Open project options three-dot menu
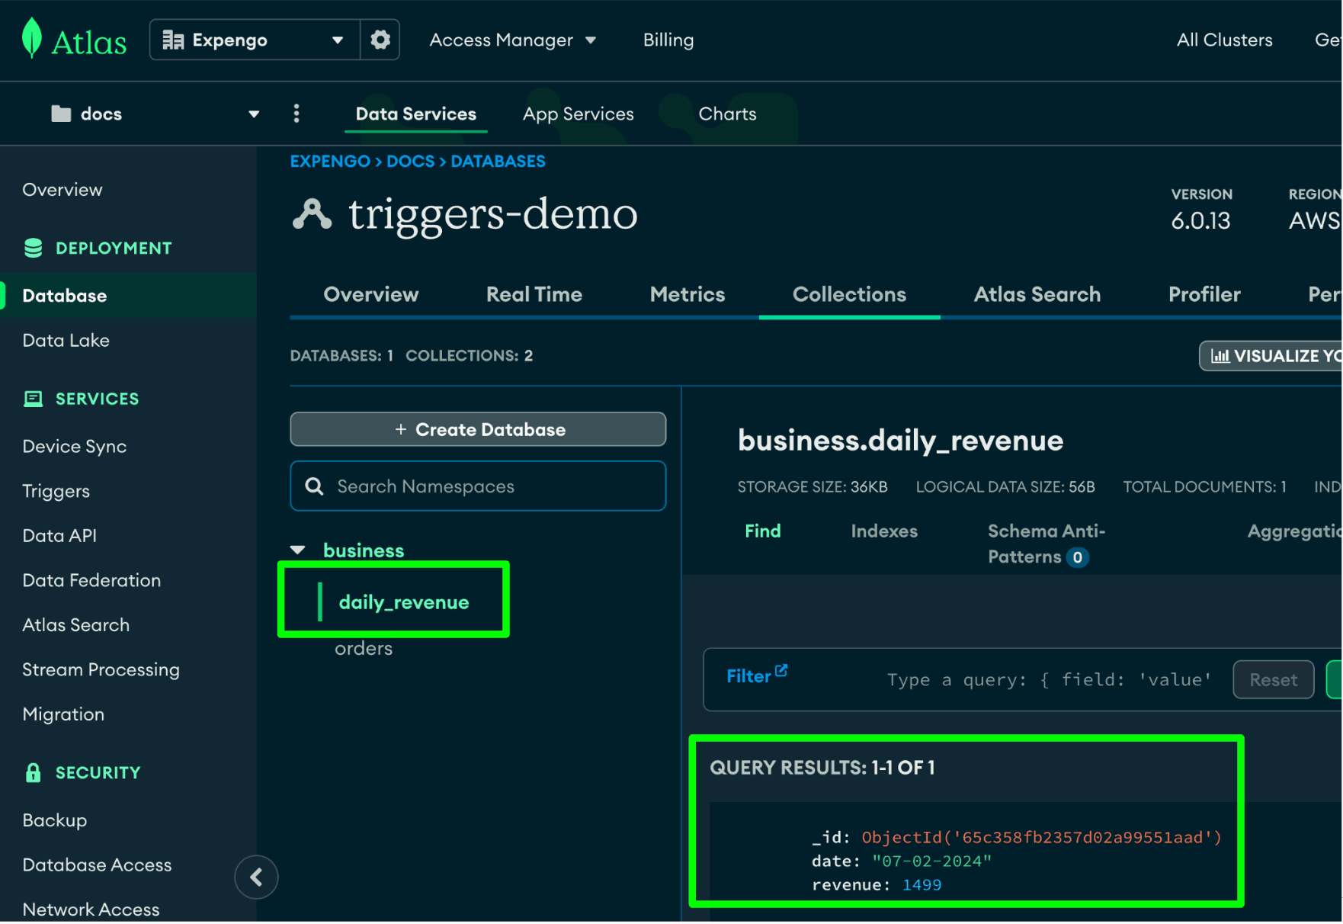Screen dimensions: 1343x924 click(x=296, y=114)
